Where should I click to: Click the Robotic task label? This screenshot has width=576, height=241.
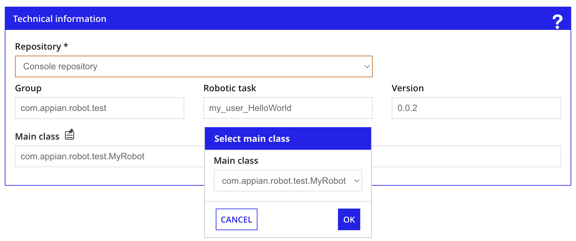point(230,88)
